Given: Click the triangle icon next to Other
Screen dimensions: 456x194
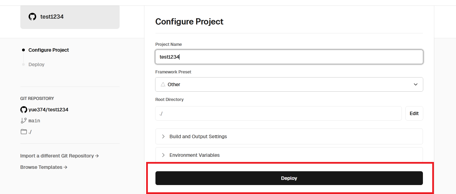Looking at the screenshot, I should click(x=163, y=84).
